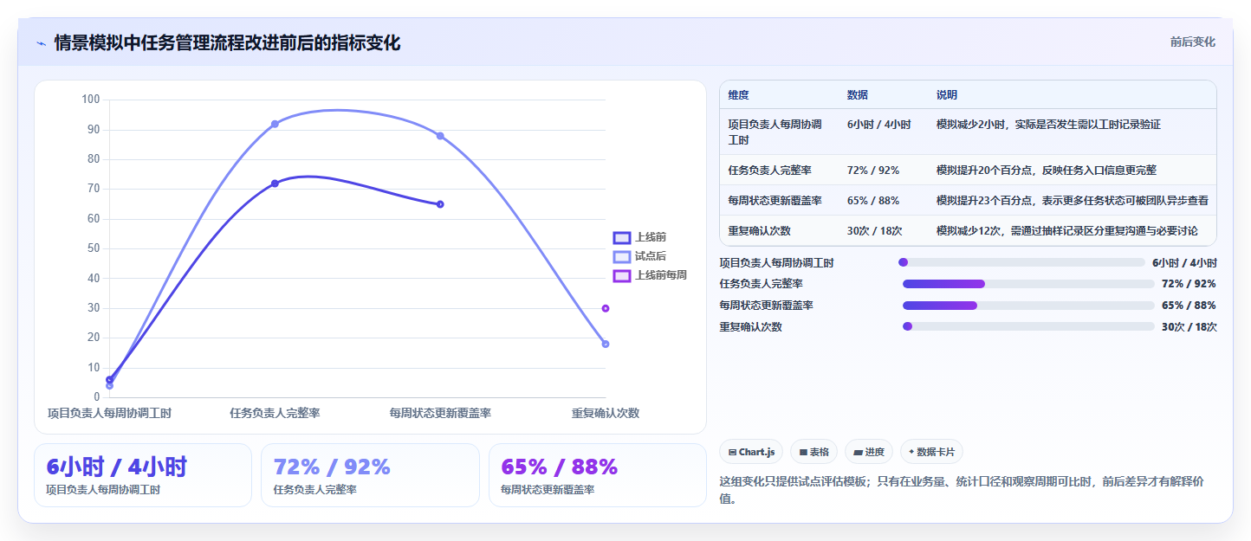Screen dimensions: 1251x541
Task: Click the 100 y-axis tick label
Action: [x=91, y=100]
